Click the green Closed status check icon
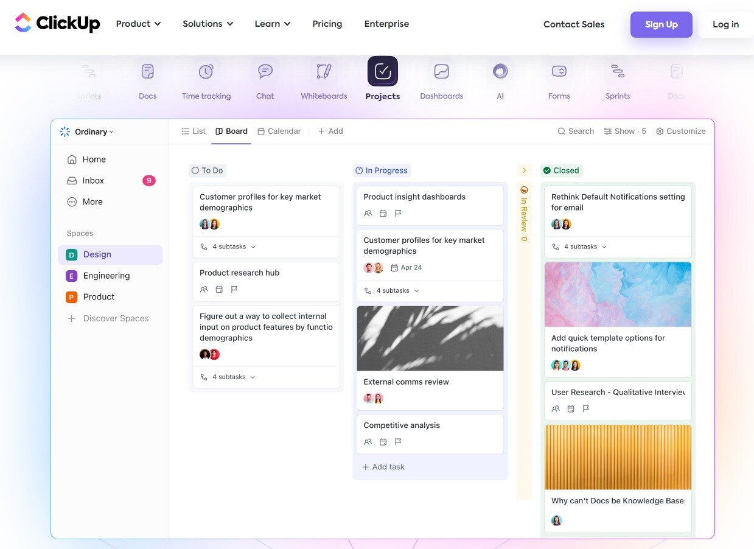 coord(547,170)
